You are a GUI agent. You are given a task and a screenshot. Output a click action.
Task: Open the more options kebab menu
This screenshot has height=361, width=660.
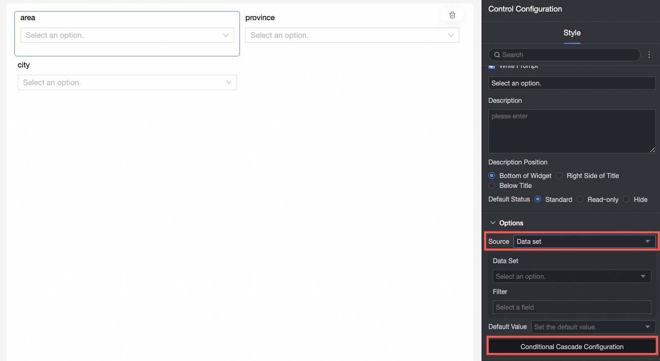pos(649,55)
